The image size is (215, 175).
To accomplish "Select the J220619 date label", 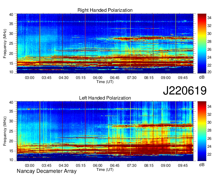I will coord(185,91).
